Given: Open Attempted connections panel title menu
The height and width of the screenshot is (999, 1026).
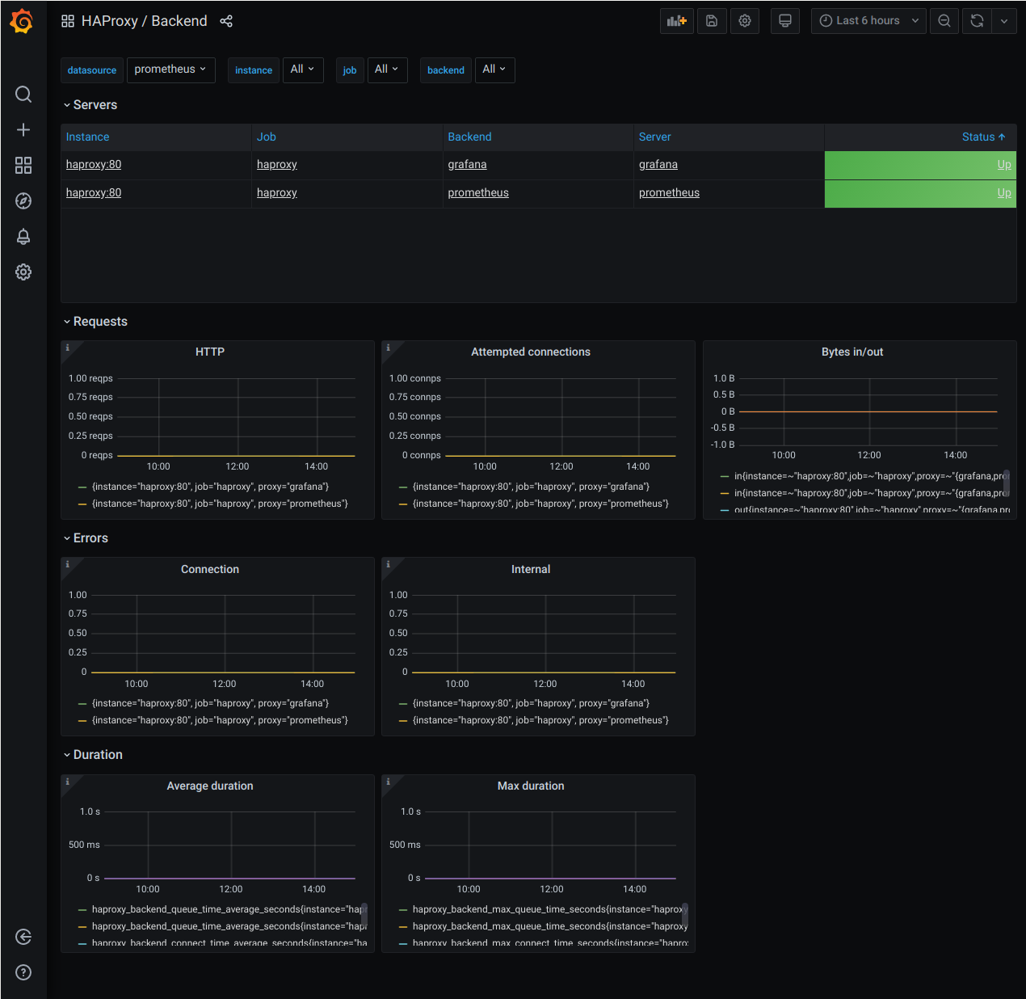Looking at the screenshot, I should click(x=531, y=352).
